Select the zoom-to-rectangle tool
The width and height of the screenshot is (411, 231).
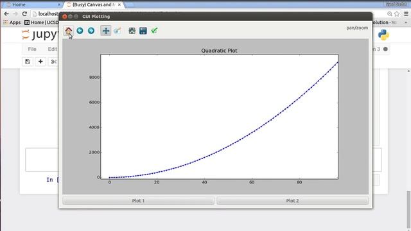coord(117,31)
